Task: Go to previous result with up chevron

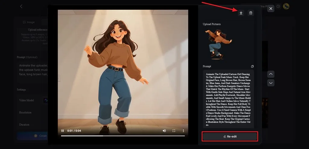Action: (x=271, y=74)
